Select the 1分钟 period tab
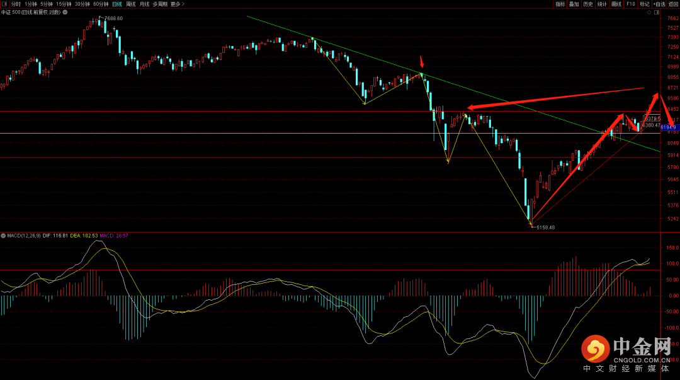680x380 pixels. 31,4
